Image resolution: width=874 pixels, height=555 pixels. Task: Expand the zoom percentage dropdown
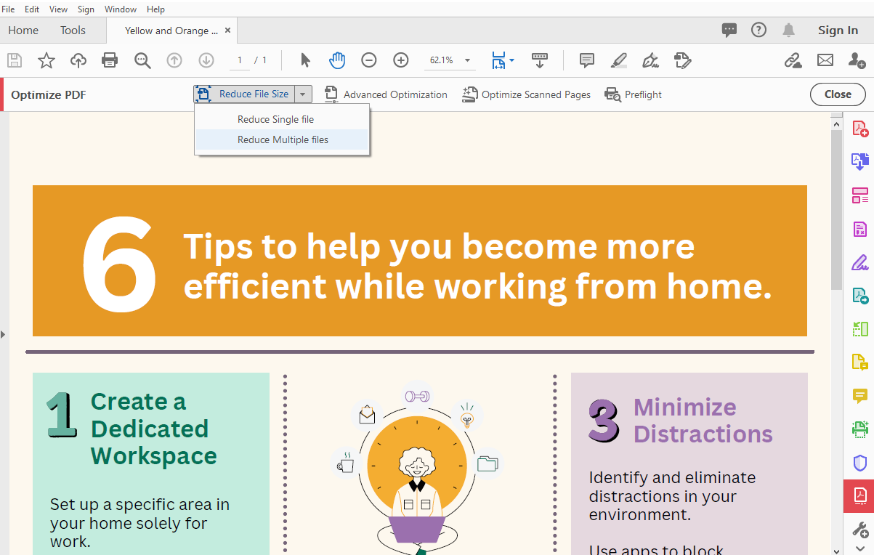click(x=467, y=60)
